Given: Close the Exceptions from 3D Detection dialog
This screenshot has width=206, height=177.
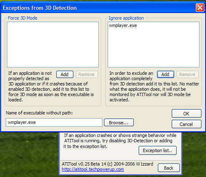Looking at the screenshot, I should point(200,8).
